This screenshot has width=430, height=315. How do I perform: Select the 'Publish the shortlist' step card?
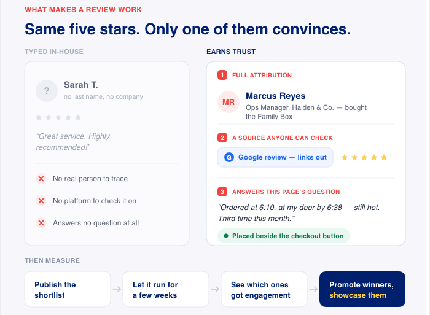pyautogui.click(x=68, y=289)
